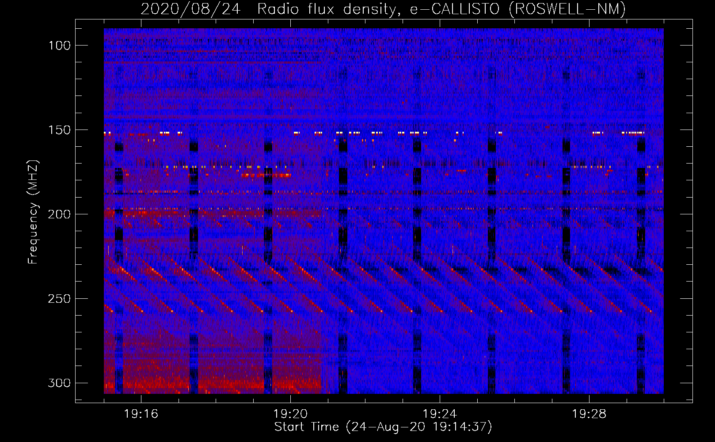Viewport: 715px width, 442px height.
Task: Click the 300 frequency tick label
Action: (x=59, y=383)
